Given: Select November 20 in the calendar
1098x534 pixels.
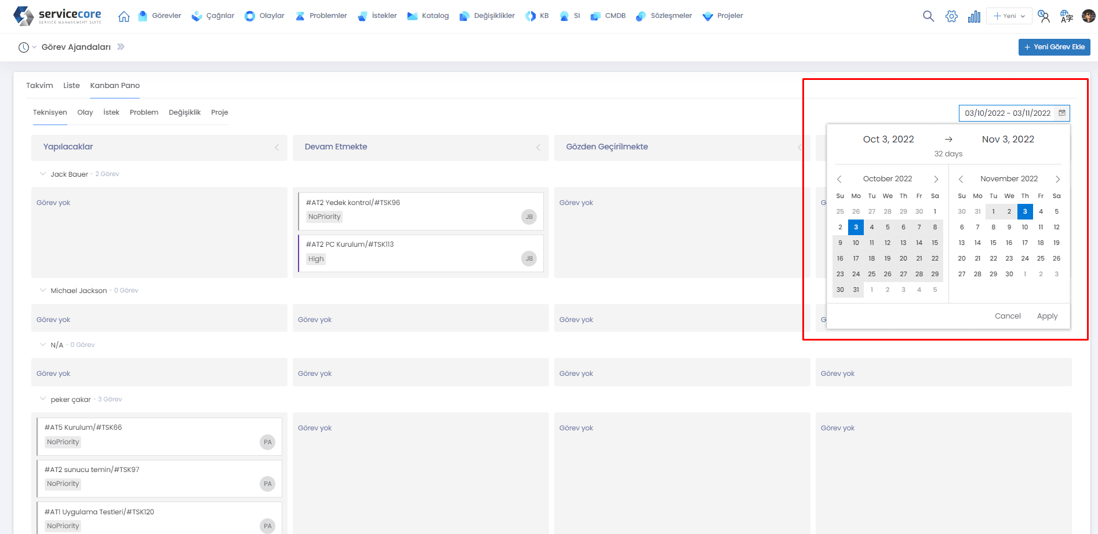Looking at the screenshot, I should point(962,258).
